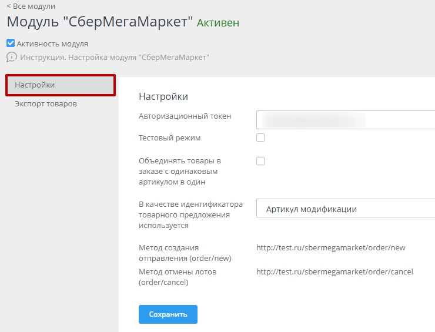
Task: Focus the 'Авторизационный токен' input field
Action: [x=346, y=120]
